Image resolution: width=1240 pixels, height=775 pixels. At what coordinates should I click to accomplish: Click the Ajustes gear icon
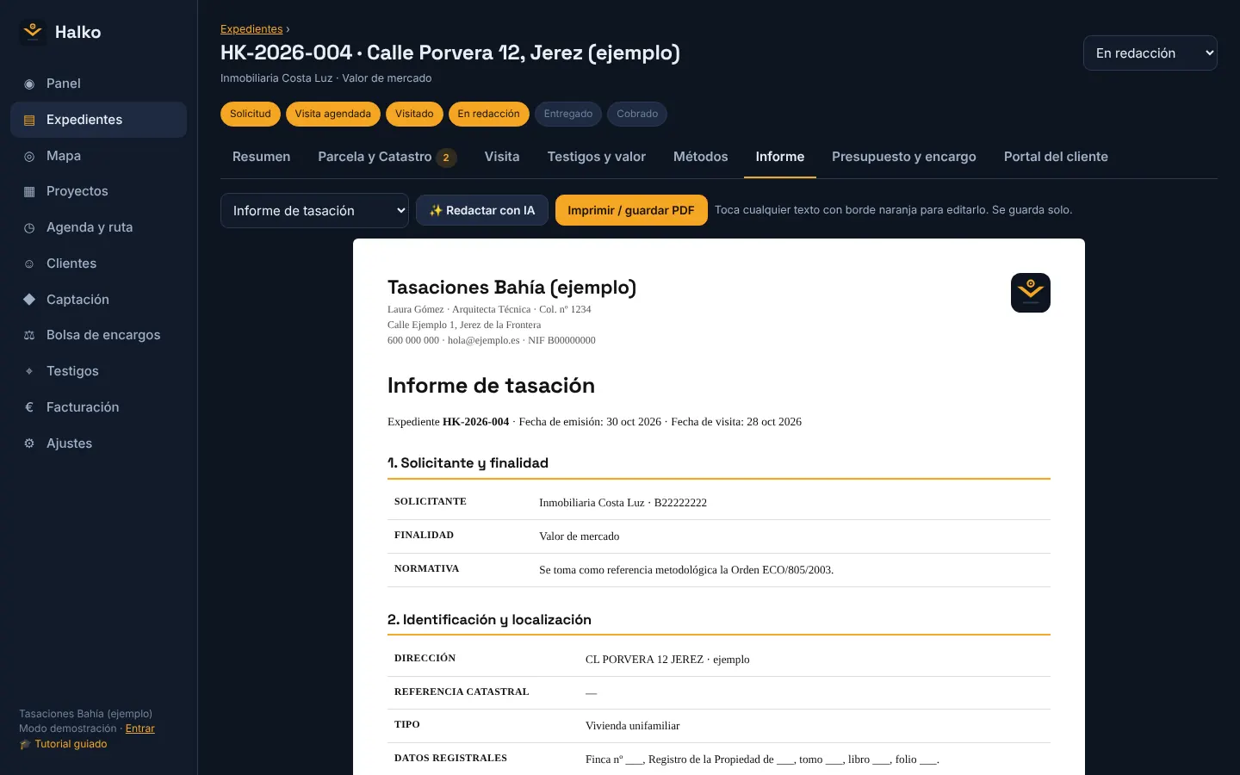(29, 443)
